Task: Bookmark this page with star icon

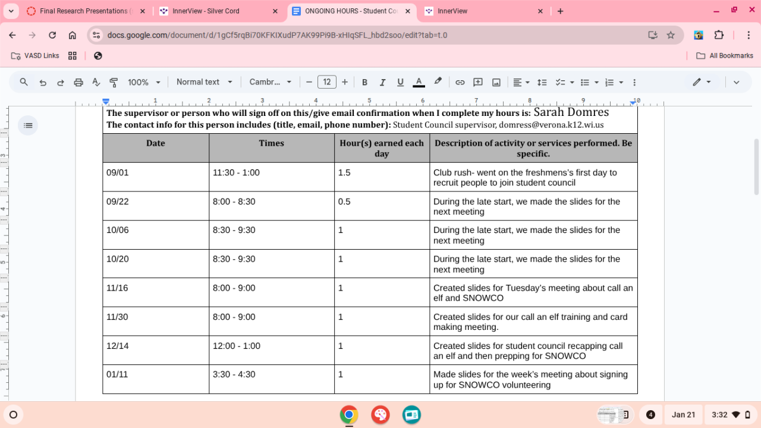Action: (x=671, y=35)
